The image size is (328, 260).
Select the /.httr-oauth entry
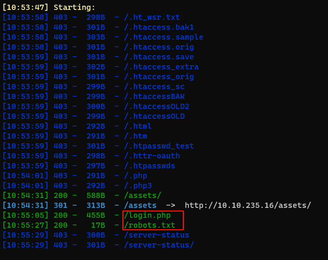pos(152,156)
